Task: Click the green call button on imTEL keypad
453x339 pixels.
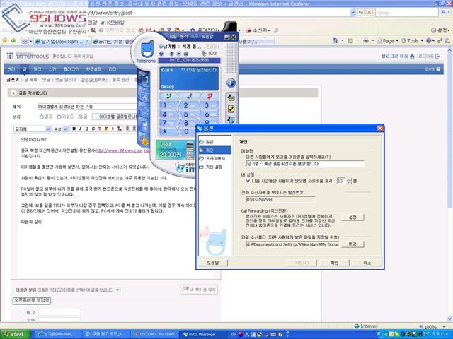Action: point(169,96)
